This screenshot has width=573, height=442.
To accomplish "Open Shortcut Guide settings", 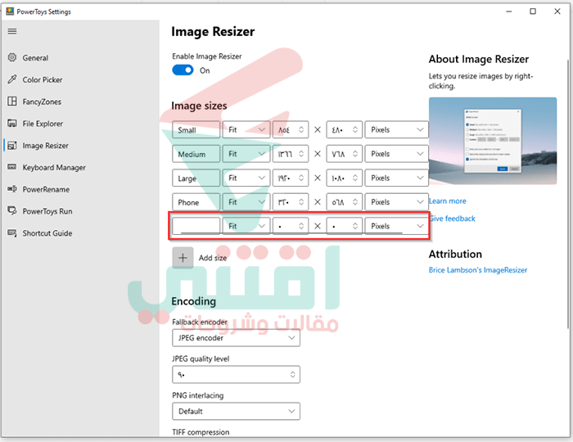I will click(47, 233).
